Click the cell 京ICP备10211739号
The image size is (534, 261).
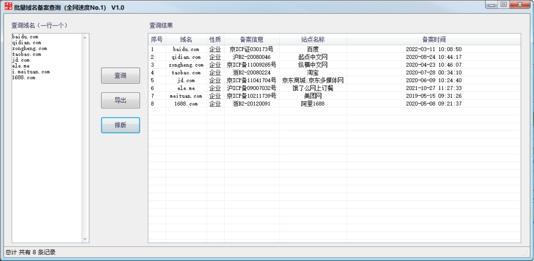click(252, 96)
